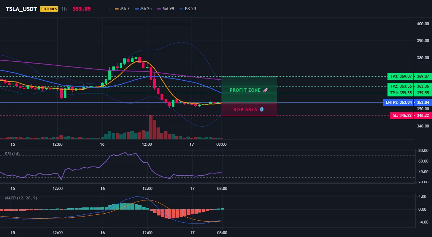Click the TP3: 369.07 price label
Screen dimensions: 432x237
[x=401, y=76]
